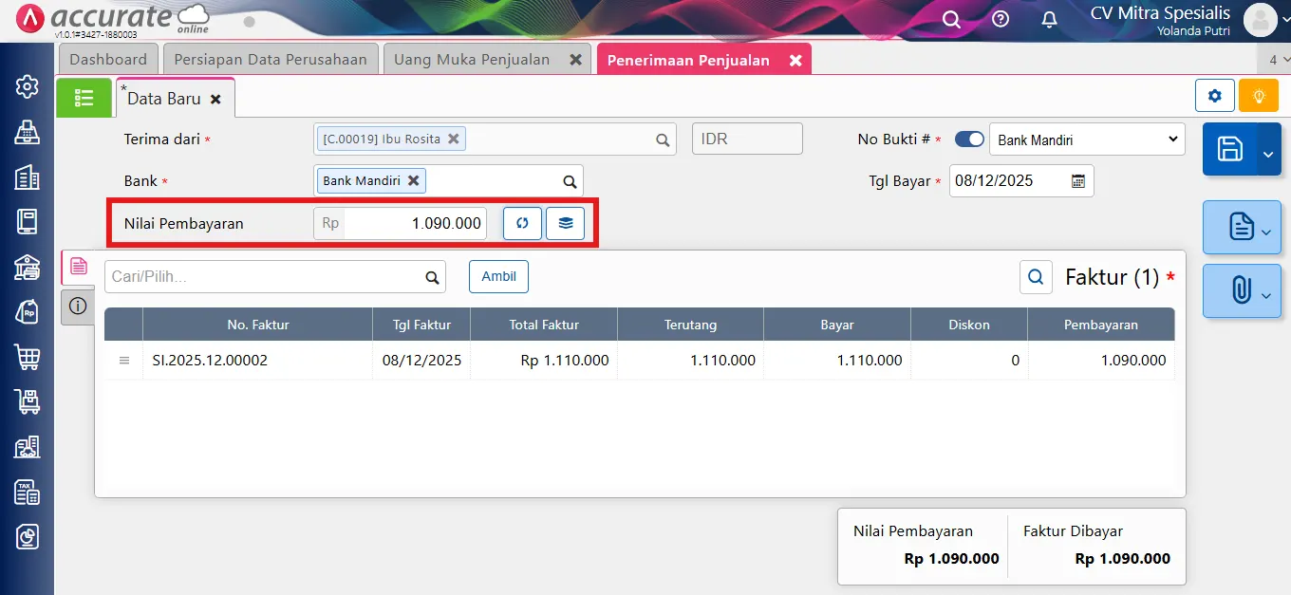Click the green list view icon
This screenshot has width=1291, height=595.
84,98
